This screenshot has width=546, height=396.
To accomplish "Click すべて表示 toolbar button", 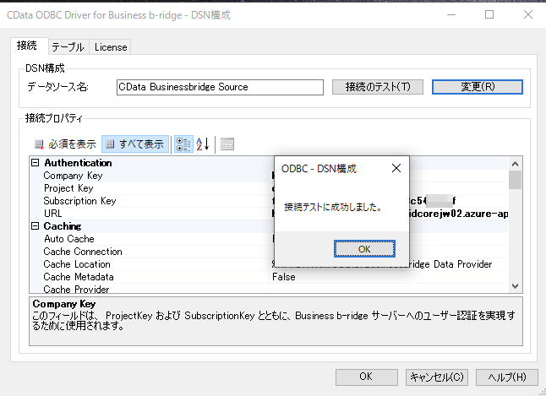I will pos(135,144).
